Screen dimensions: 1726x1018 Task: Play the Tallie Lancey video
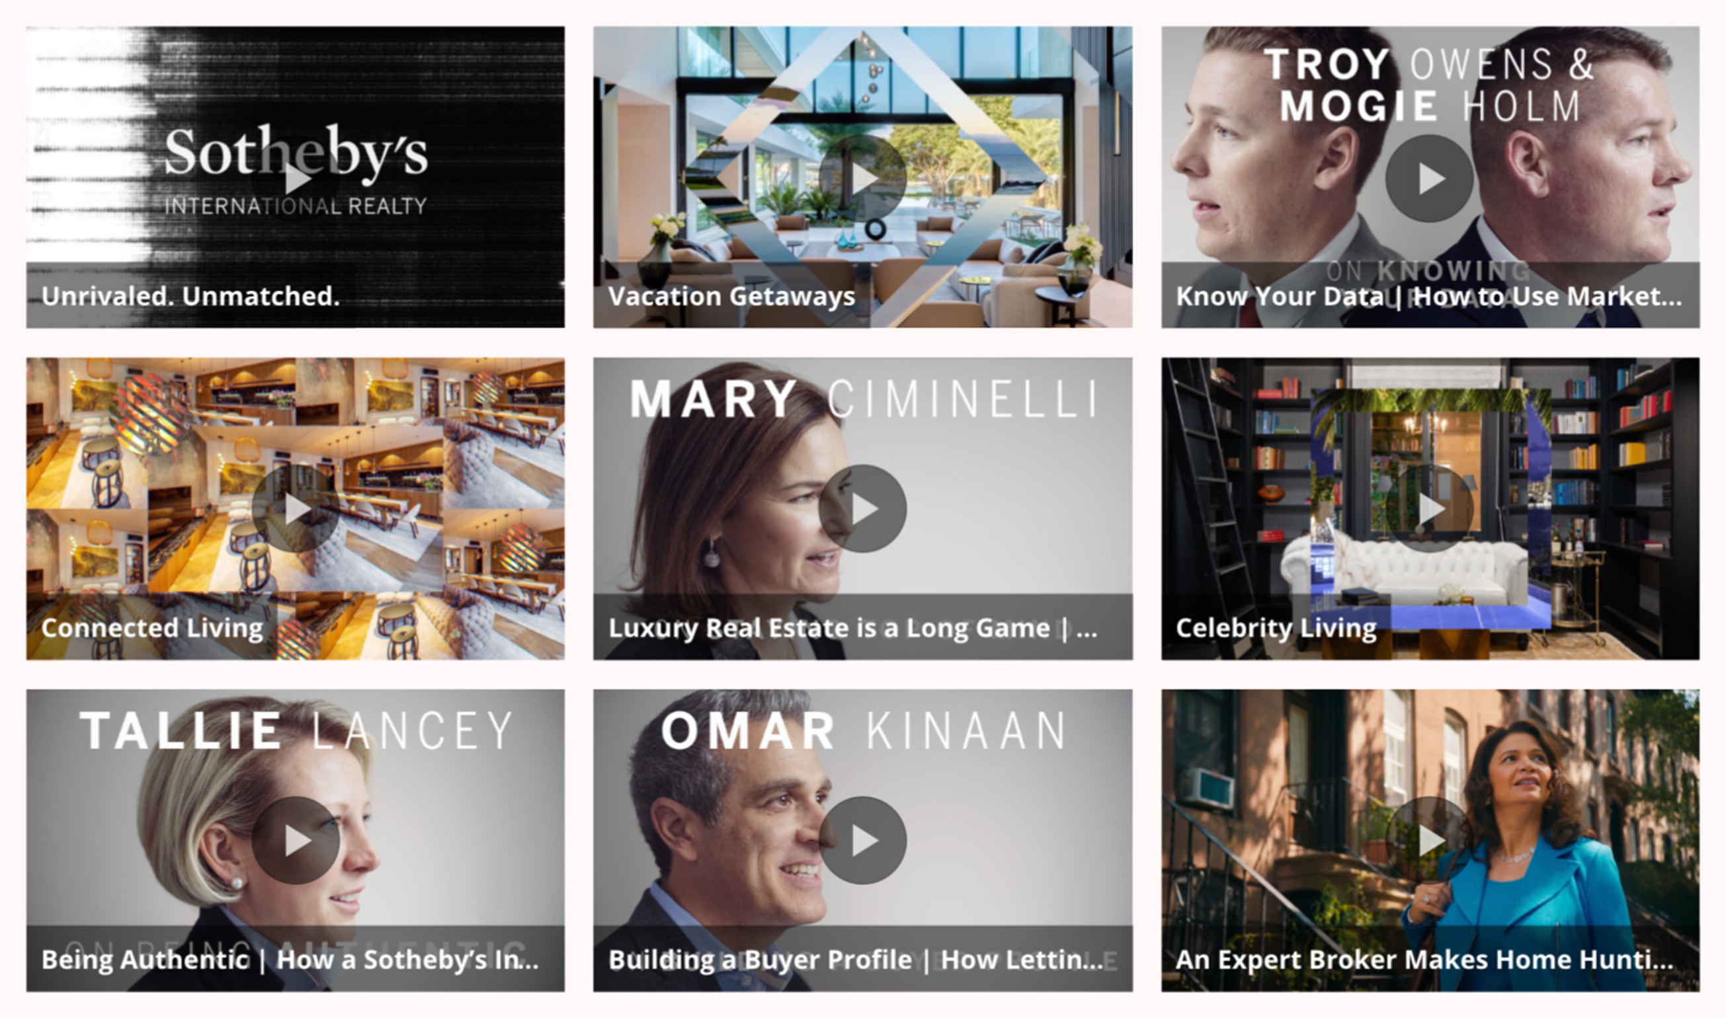point(296,840)
